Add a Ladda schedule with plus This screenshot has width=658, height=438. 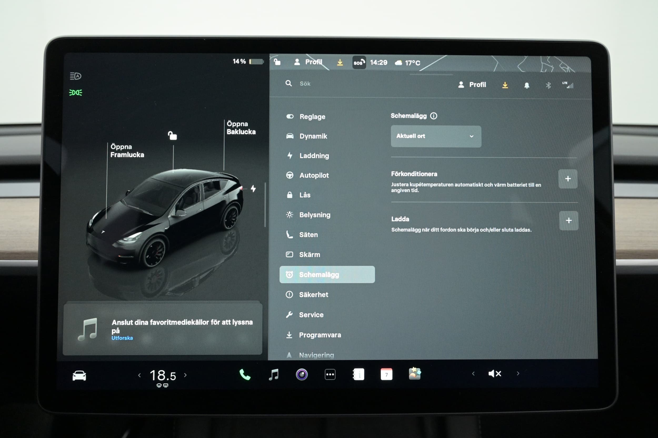(569, 220)
